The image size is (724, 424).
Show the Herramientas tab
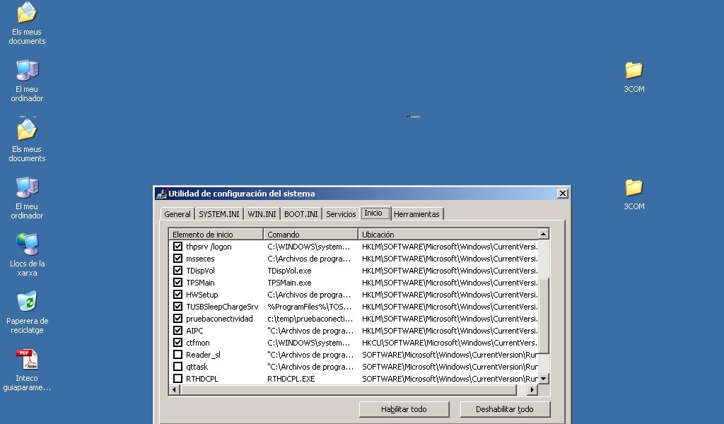(416, 214)
